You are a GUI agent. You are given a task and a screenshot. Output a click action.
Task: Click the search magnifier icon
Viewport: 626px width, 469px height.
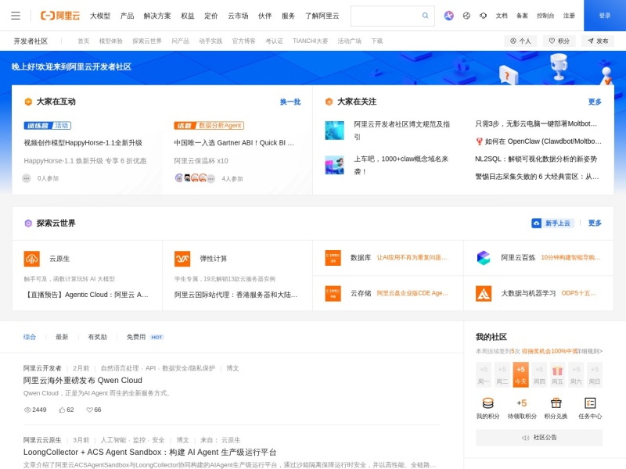tap(425, 16)
